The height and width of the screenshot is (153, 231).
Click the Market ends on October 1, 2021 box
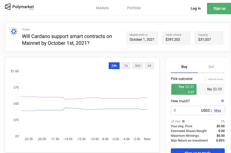click(x=142, y=38)
